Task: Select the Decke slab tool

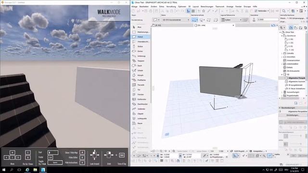Action: tap(141, 51)
